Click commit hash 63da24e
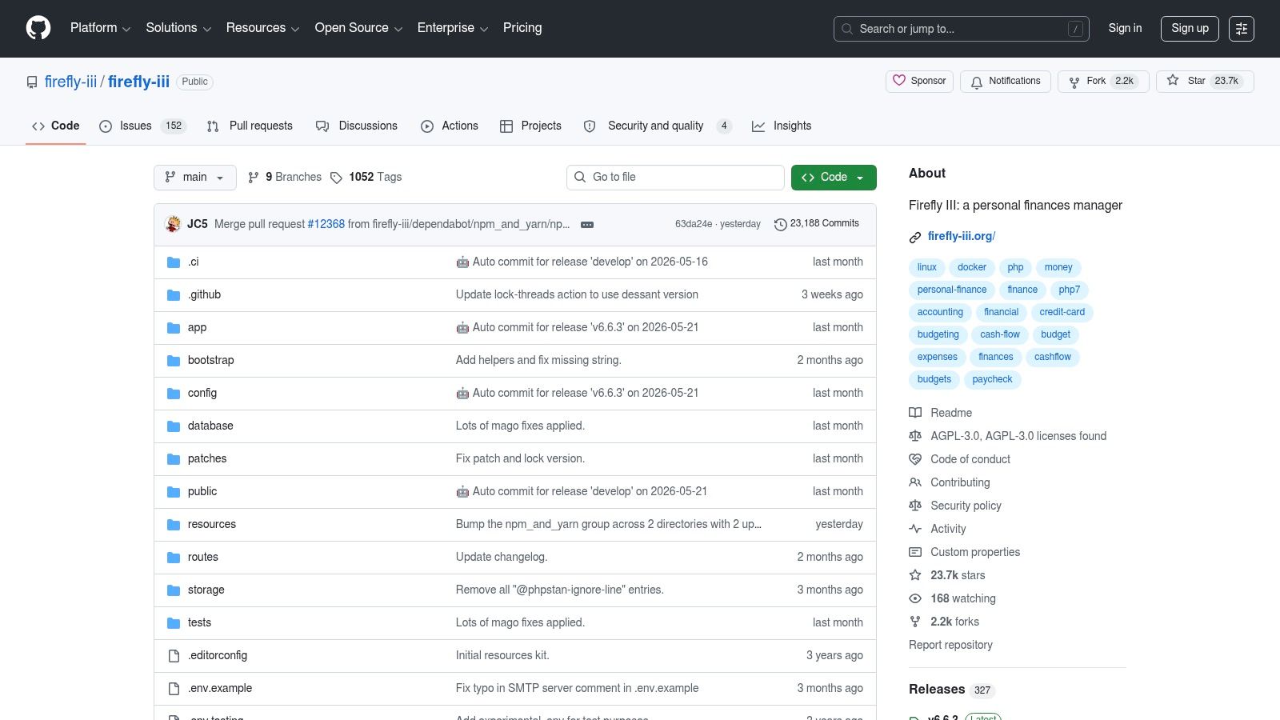 [694, 224]
